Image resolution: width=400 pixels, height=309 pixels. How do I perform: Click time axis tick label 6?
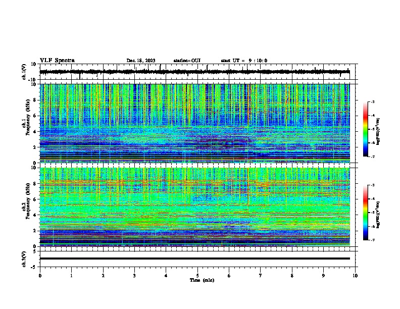(229, 276)
